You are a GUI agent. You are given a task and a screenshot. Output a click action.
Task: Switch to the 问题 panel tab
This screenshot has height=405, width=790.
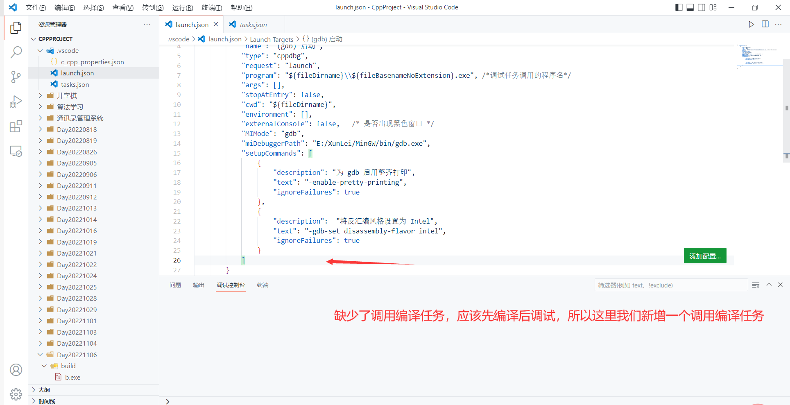[175, 285]
